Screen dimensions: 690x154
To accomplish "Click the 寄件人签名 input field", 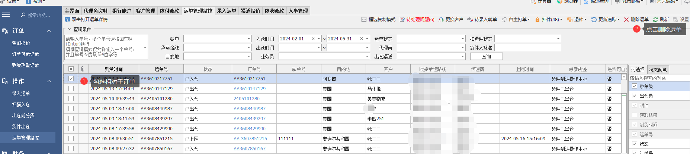I will [x=527, y=48].
